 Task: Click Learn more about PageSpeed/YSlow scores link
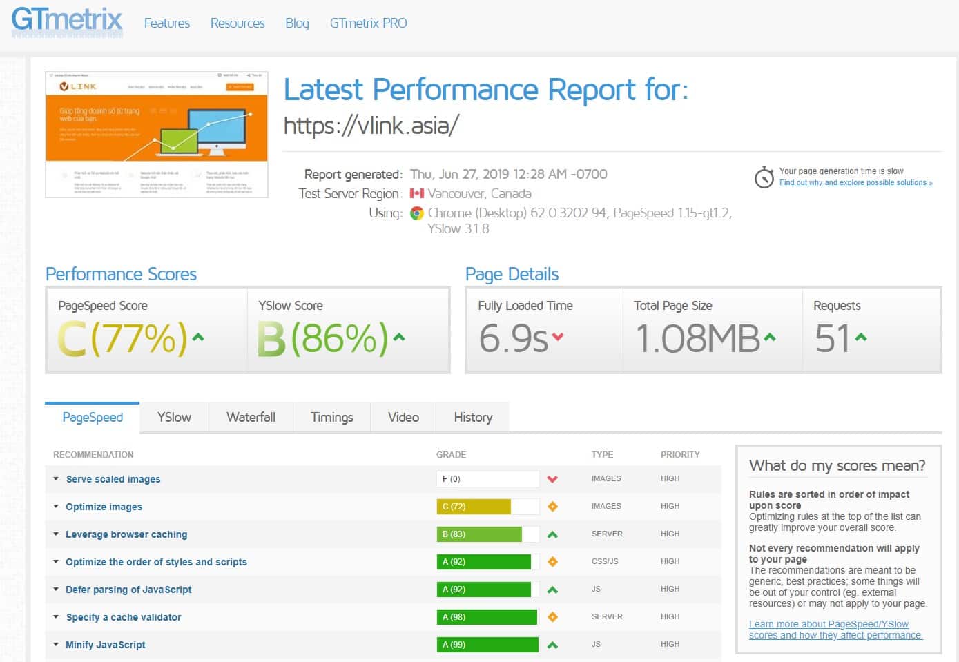[x=835, y=630]
